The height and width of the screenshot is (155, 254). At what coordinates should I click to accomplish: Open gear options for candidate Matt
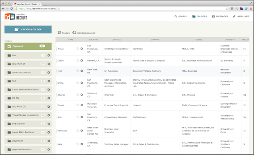[82, 71]
